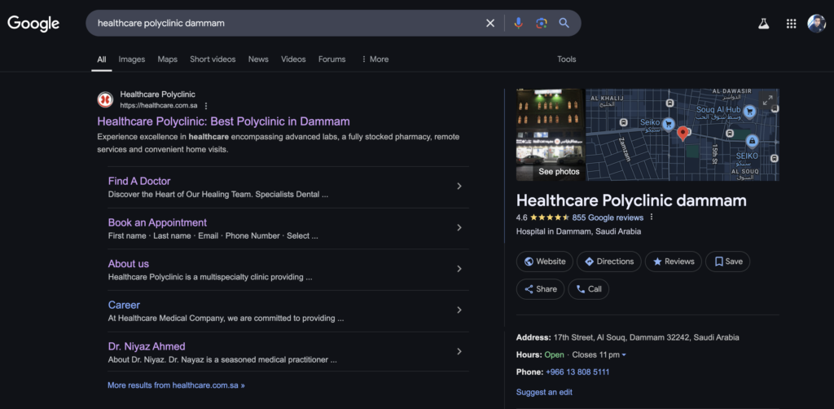Viewport: 834px width, 409px height.
Task: Click the Share button
Action: 541,289
